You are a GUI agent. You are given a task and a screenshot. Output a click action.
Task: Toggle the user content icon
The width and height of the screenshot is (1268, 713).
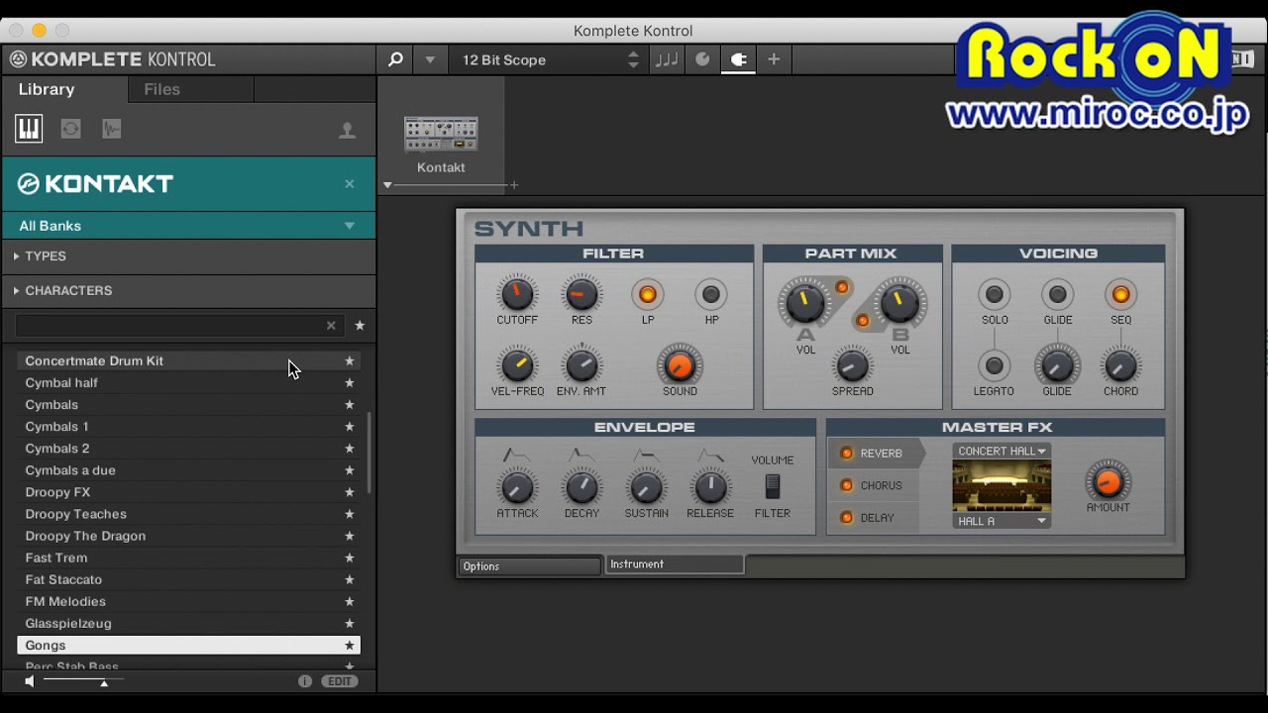(348, 130)
